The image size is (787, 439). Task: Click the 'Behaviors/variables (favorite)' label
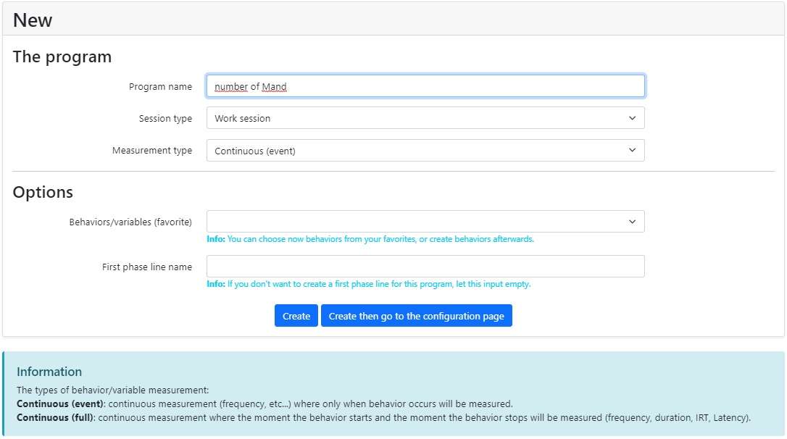pyautogui.click(x=130, y=222)
